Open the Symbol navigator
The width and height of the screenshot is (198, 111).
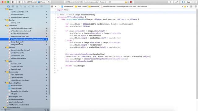17,6
